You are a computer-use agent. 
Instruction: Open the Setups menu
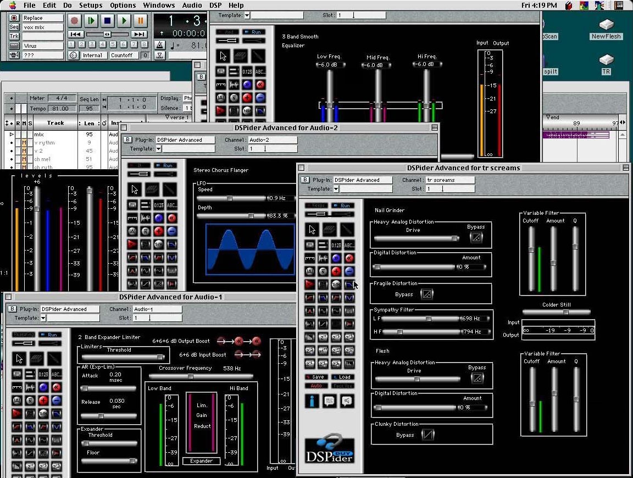pyautogui.click(x=91, y=5)
